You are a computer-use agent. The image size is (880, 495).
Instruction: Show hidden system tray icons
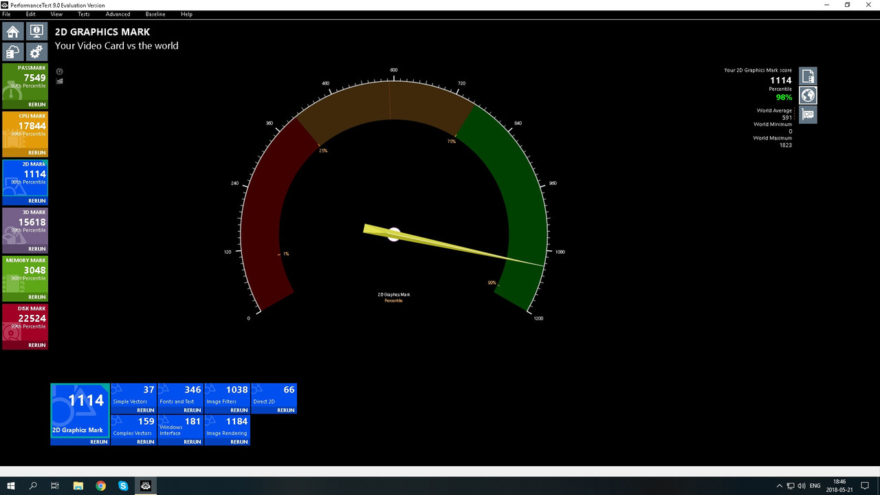pos(779,486)
